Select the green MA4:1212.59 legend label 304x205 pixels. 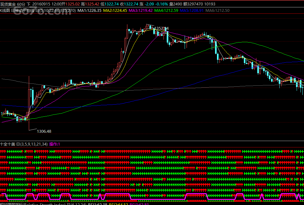(166, 11)
